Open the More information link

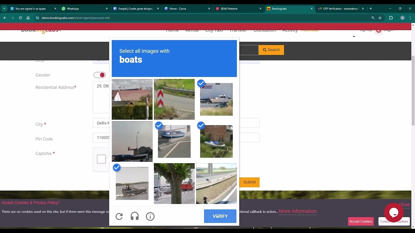coord(298,211)
